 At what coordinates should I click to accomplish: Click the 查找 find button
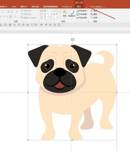click(94, 11)
